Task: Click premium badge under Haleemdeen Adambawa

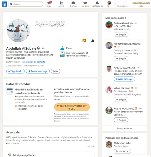Action: click(x=115, y=47)
